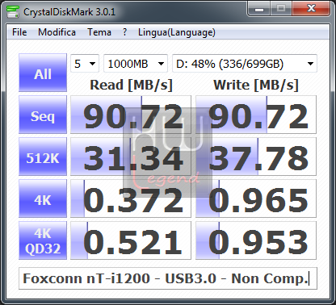Open the File menu
Screen dimensions: 336x305
19,32
